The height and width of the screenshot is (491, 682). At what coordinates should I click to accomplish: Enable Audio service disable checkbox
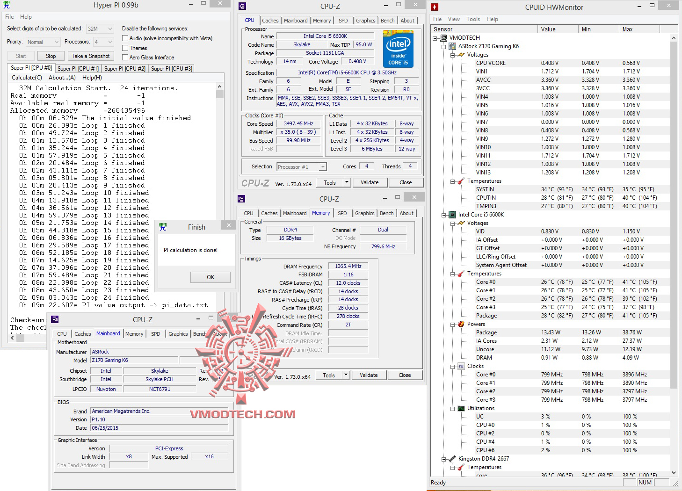tap(125, 38)
